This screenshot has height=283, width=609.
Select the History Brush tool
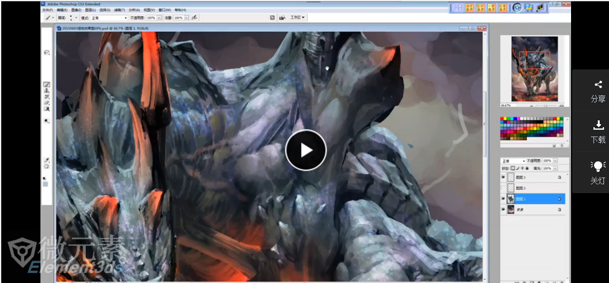click(47, 97)
